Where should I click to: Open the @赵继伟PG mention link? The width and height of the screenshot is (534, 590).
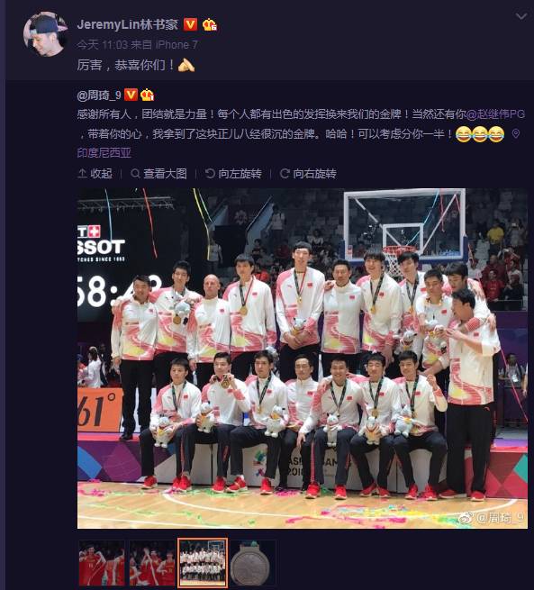click(x=495, y=114)
